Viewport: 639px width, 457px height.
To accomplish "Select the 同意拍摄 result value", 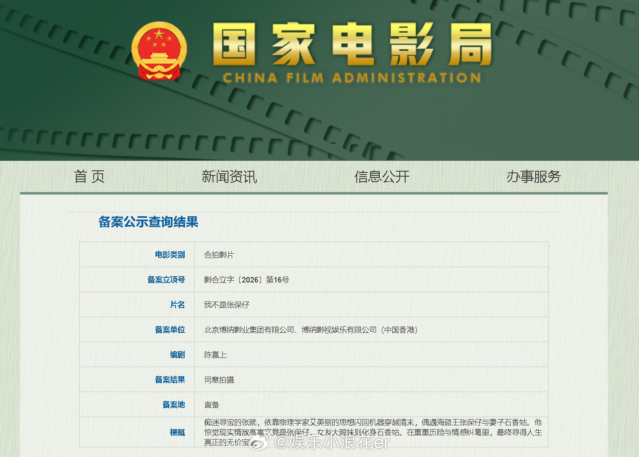I will (x=219, y=380).
